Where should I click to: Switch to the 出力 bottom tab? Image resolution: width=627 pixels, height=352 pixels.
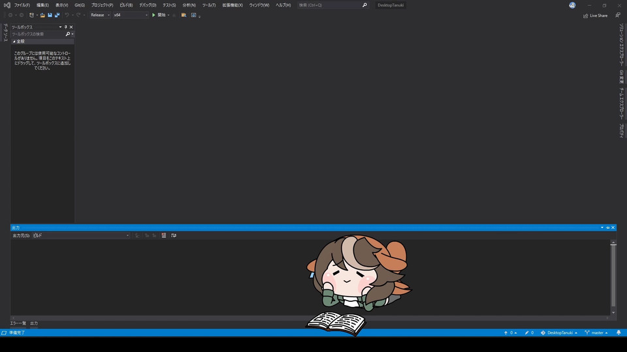[34, 323]
